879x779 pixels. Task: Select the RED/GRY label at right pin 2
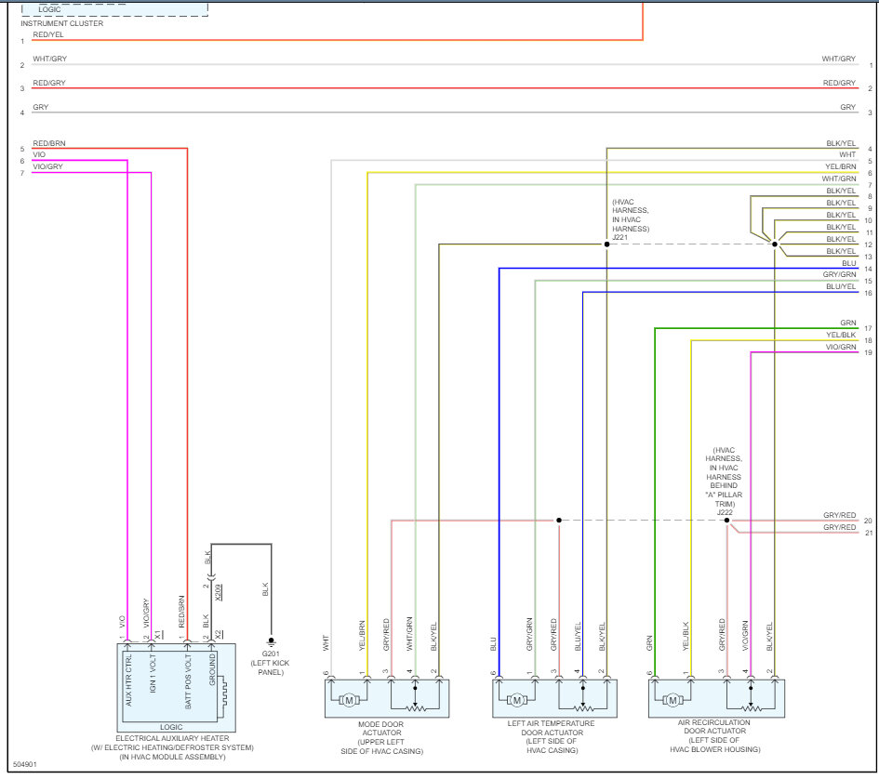[839, 83]
